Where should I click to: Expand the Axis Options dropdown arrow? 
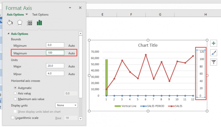click(x=27, y=14)
